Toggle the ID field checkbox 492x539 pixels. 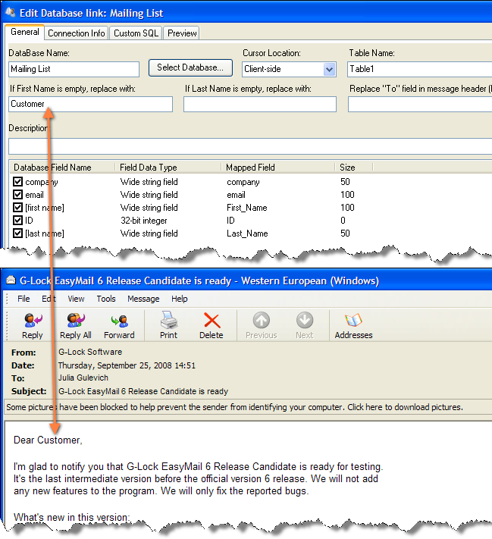[x=18, y=220]
